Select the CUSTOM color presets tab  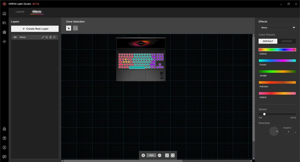point(287,41)
